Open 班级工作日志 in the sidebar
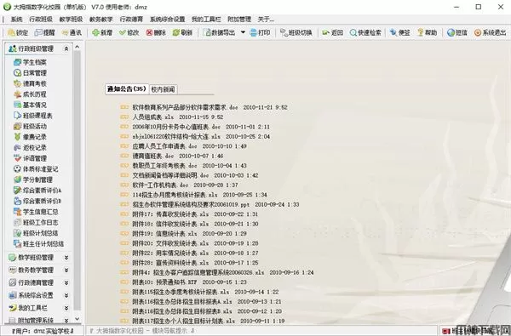The height and width of the screenshot is (336, 511). (x=36, y=223)
